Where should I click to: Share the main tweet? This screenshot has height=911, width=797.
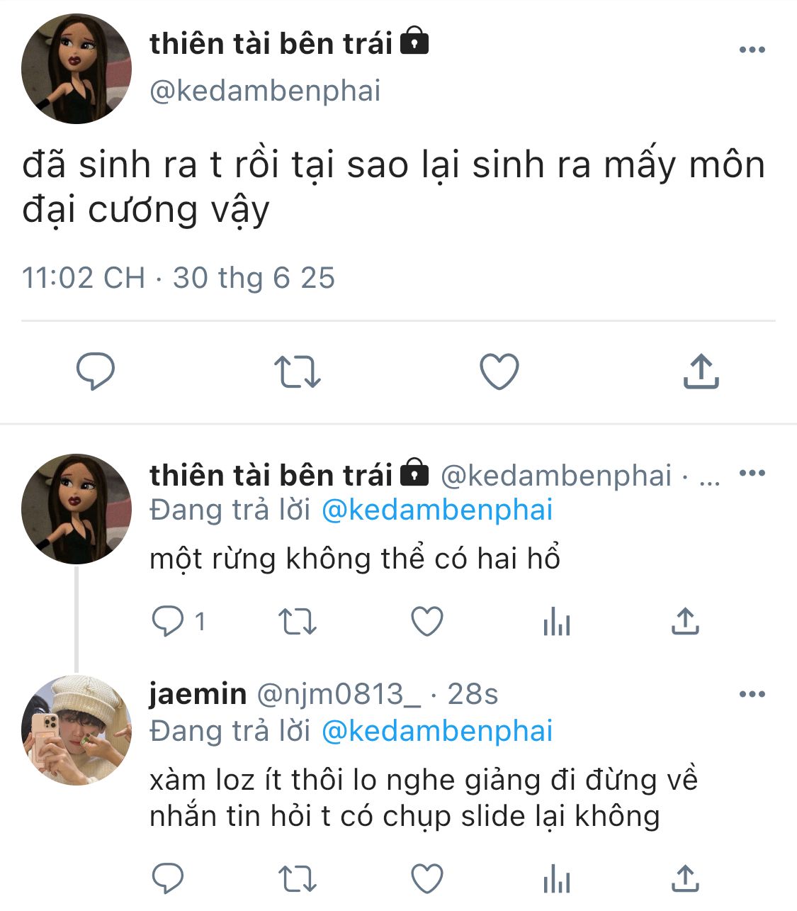click(701, 371)
